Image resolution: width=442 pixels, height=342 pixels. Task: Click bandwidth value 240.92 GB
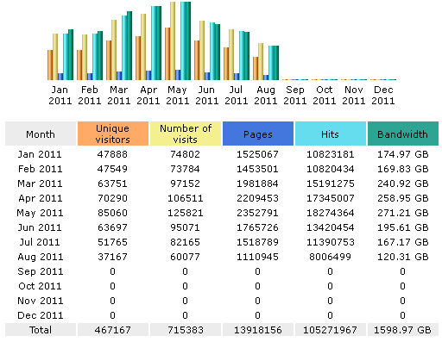pos(403,183)
